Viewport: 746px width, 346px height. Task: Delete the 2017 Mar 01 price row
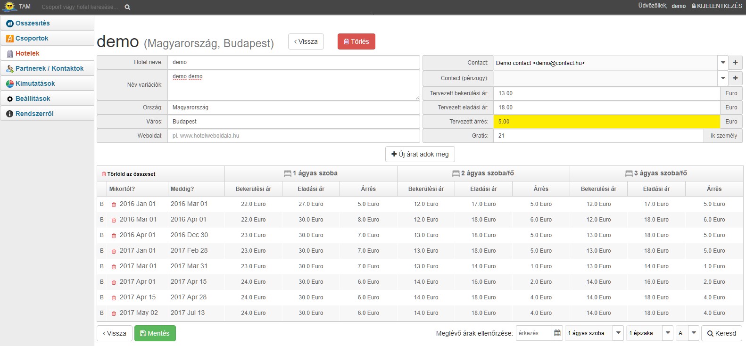[x=114, y=267]
